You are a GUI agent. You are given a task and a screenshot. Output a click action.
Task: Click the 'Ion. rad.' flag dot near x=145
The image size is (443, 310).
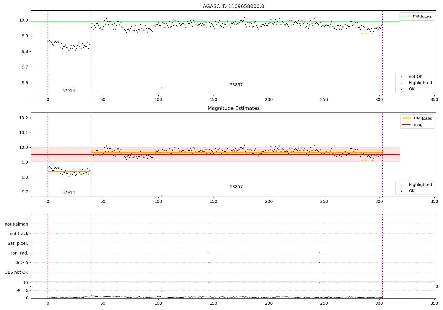coord(208,253)
